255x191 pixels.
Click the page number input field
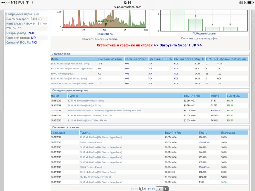pyautogui.click(x=141, y=189)
